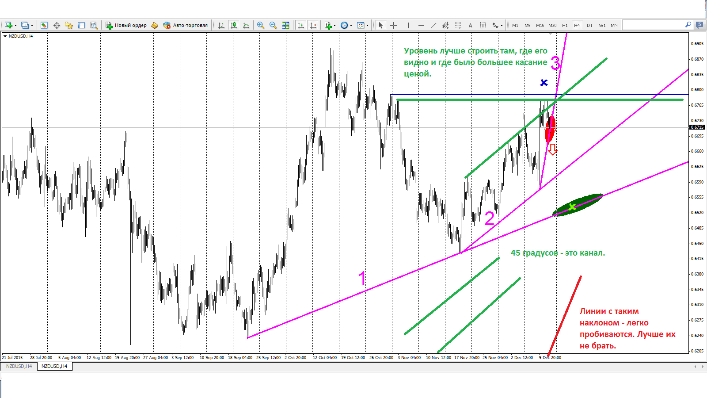Expand the Arrows tool dropdown arrow
707x398 pixels.
pyautogui.click(x=502, y=25)
